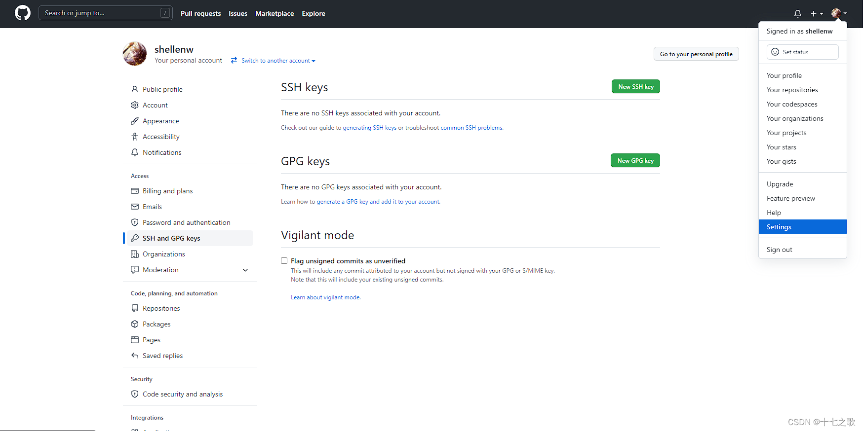
Task: Open Issues in top navigation
Action: coord(238,13)
